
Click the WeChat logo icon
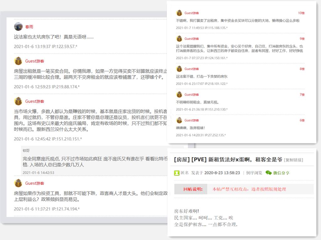(x=268, y=173)
